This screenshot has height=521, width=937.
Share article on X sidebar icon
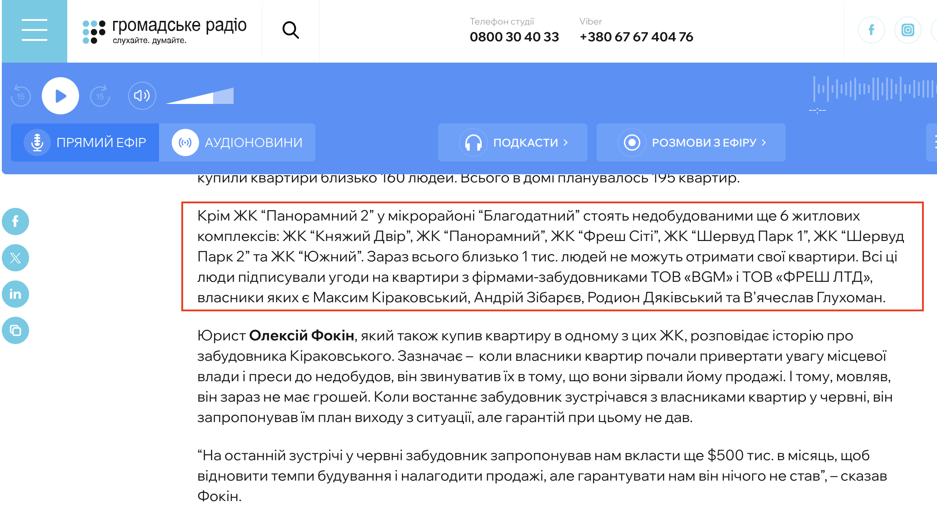pyautogui.click(x=15, y=258)
